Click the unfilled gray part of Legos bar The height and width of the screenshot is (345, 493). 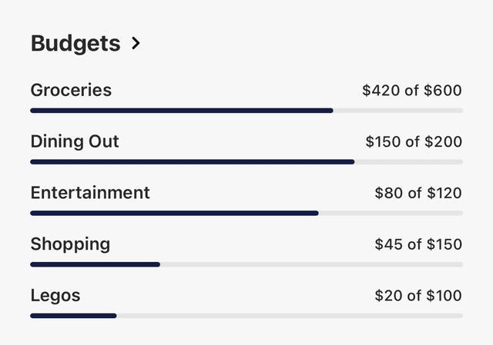(290, 315)
